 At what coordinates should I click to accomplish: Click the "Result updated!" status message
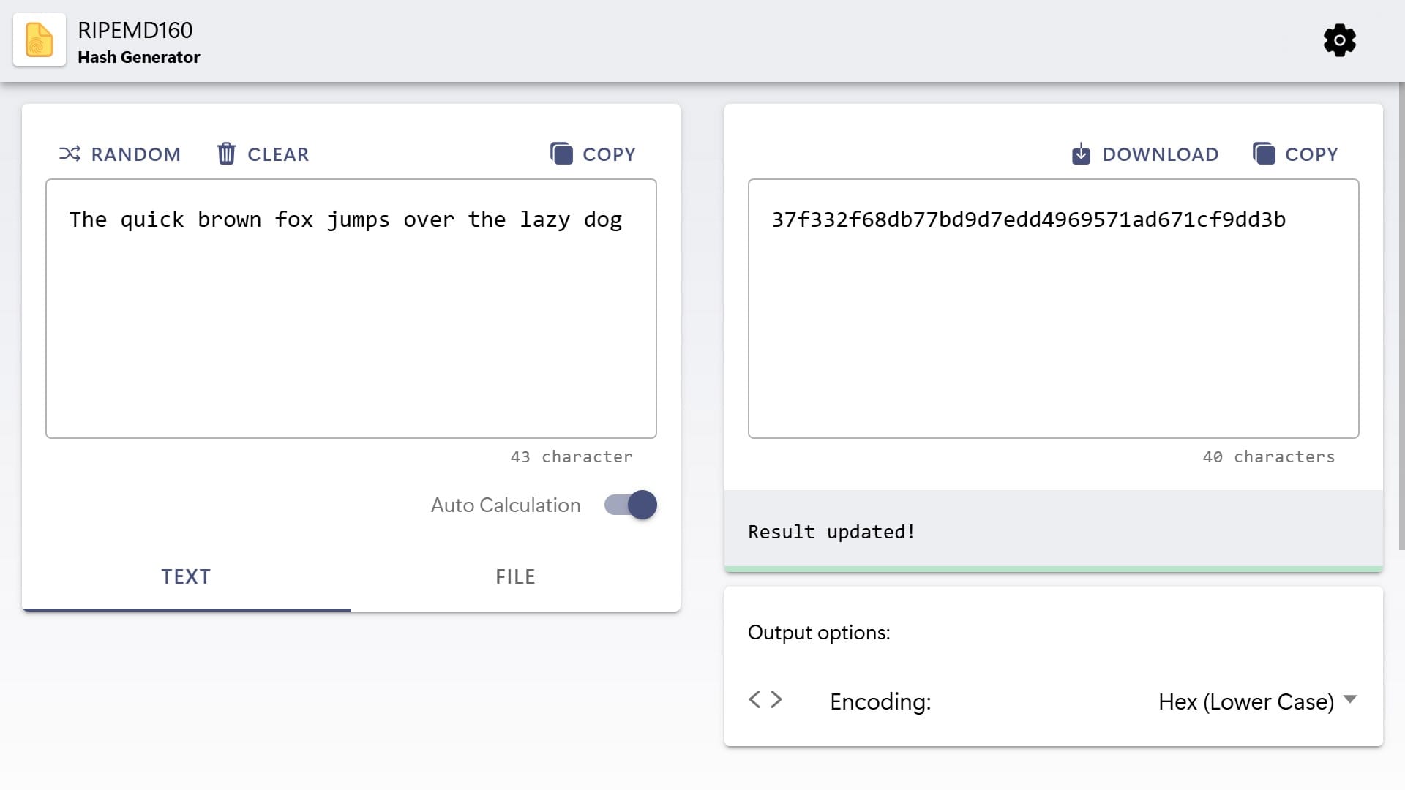[x=831, y=532]
